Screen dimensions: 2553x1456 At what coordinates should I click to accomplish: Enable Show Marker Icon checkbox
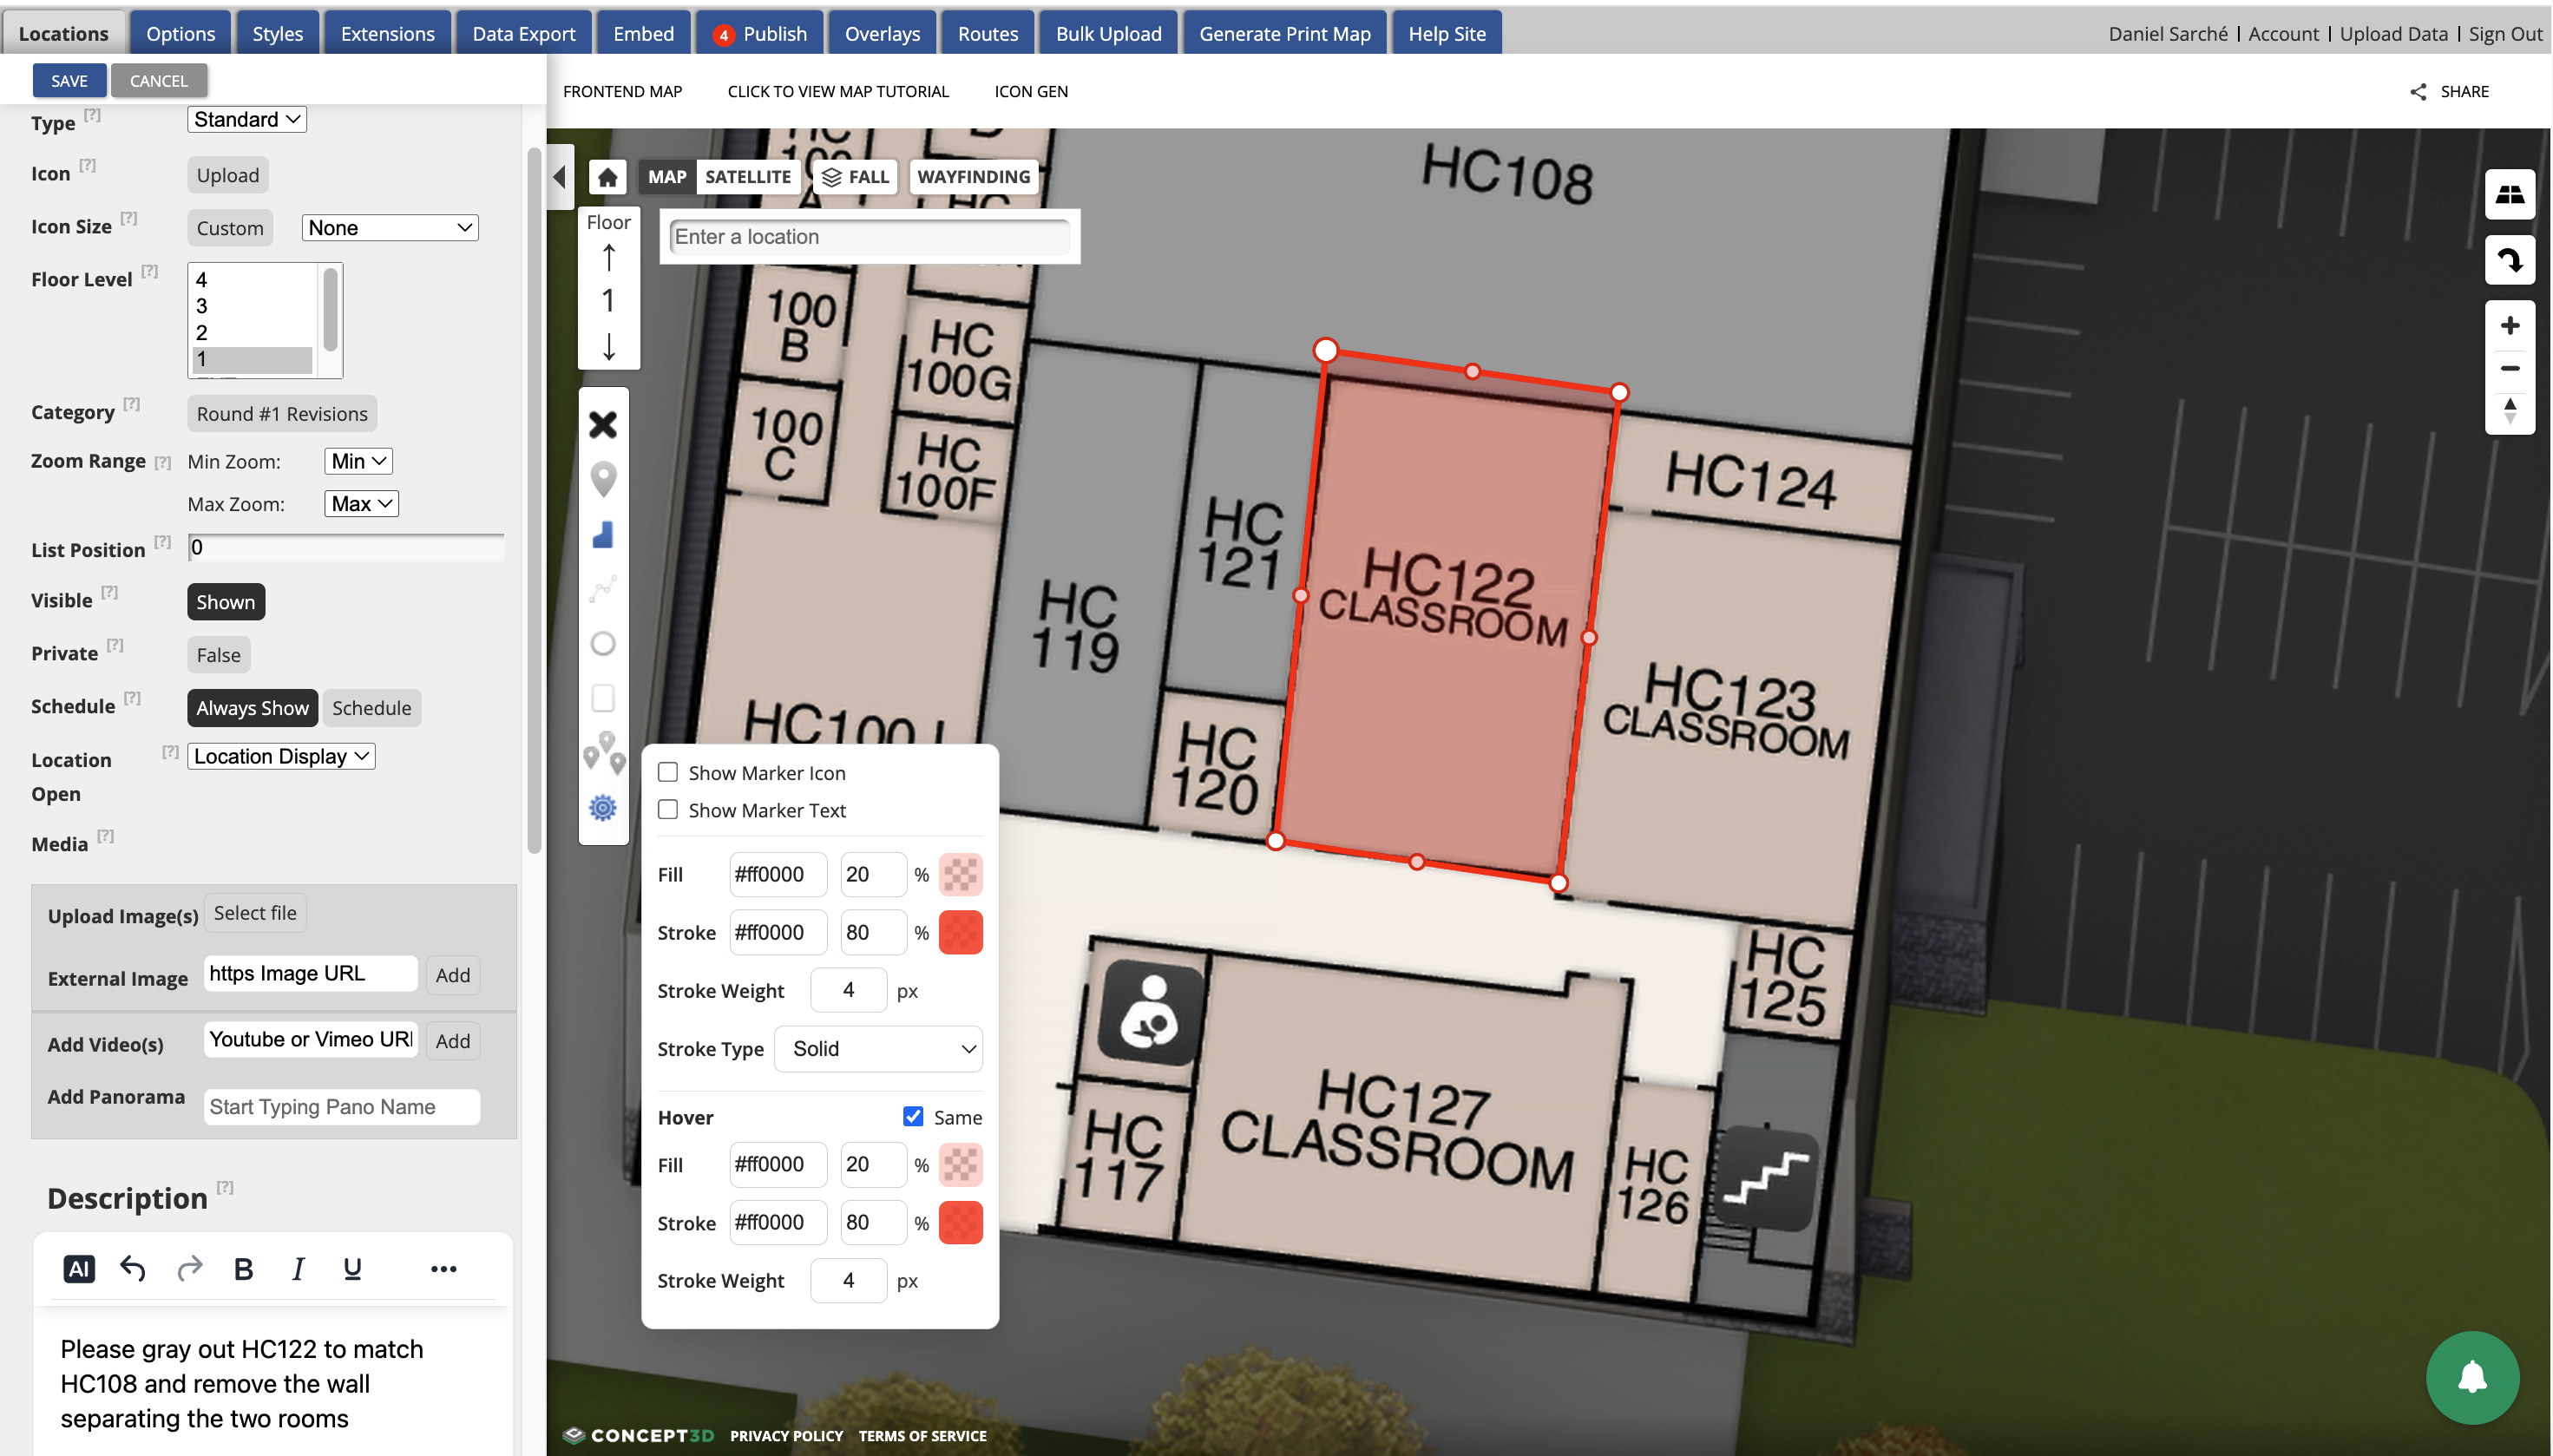pos(668,772)
